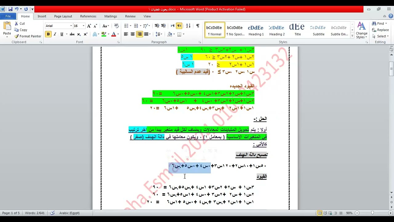Open the Change Case Aa dropdown
The image size is (394, 222).
[106, 26]
